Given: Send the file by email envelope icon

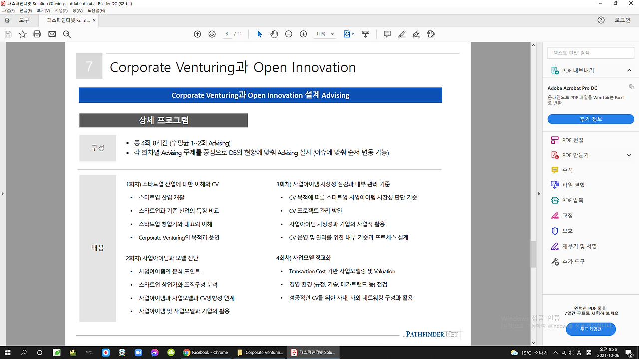Looking at the screenshot, I should point(52,34).
